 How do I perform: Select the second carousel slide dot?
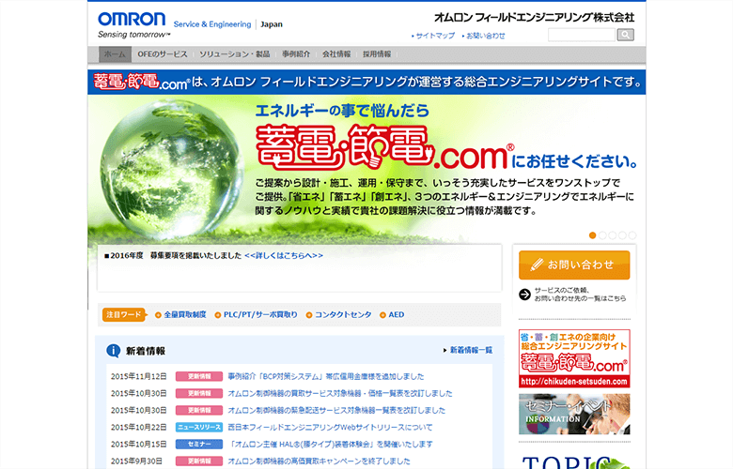(x=602, y=235)
